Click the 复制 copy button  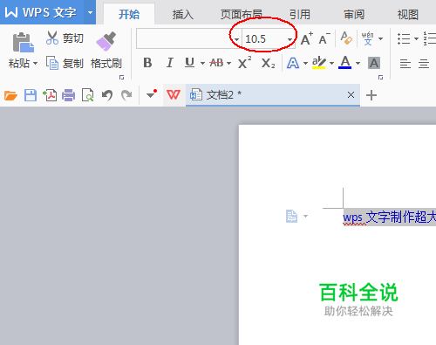point(65,63)
